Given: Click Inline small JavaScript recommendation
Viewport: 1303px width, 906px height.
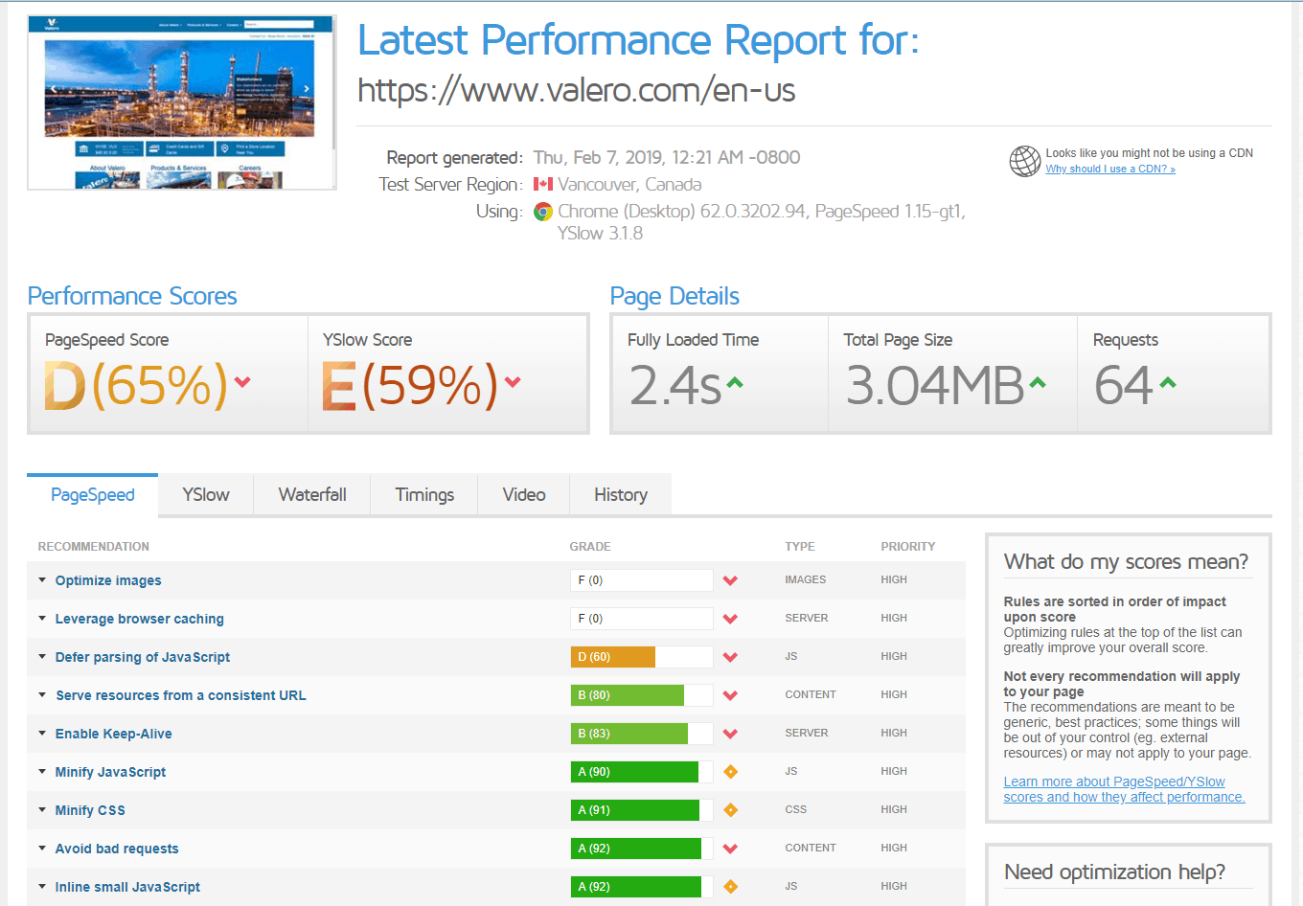Looking at the screenshot, I should 128,887.
